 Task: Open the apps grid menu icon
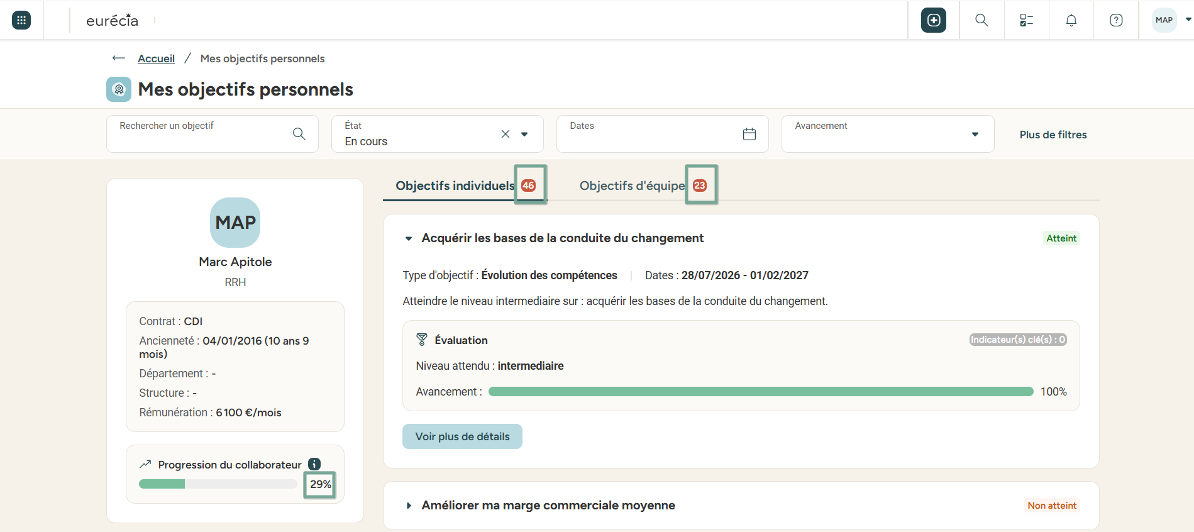pos(21,20)
